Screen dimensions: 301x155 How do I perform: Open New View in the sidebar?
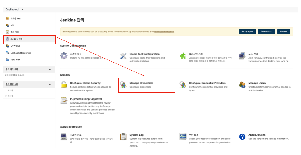[x=15, y=60]
